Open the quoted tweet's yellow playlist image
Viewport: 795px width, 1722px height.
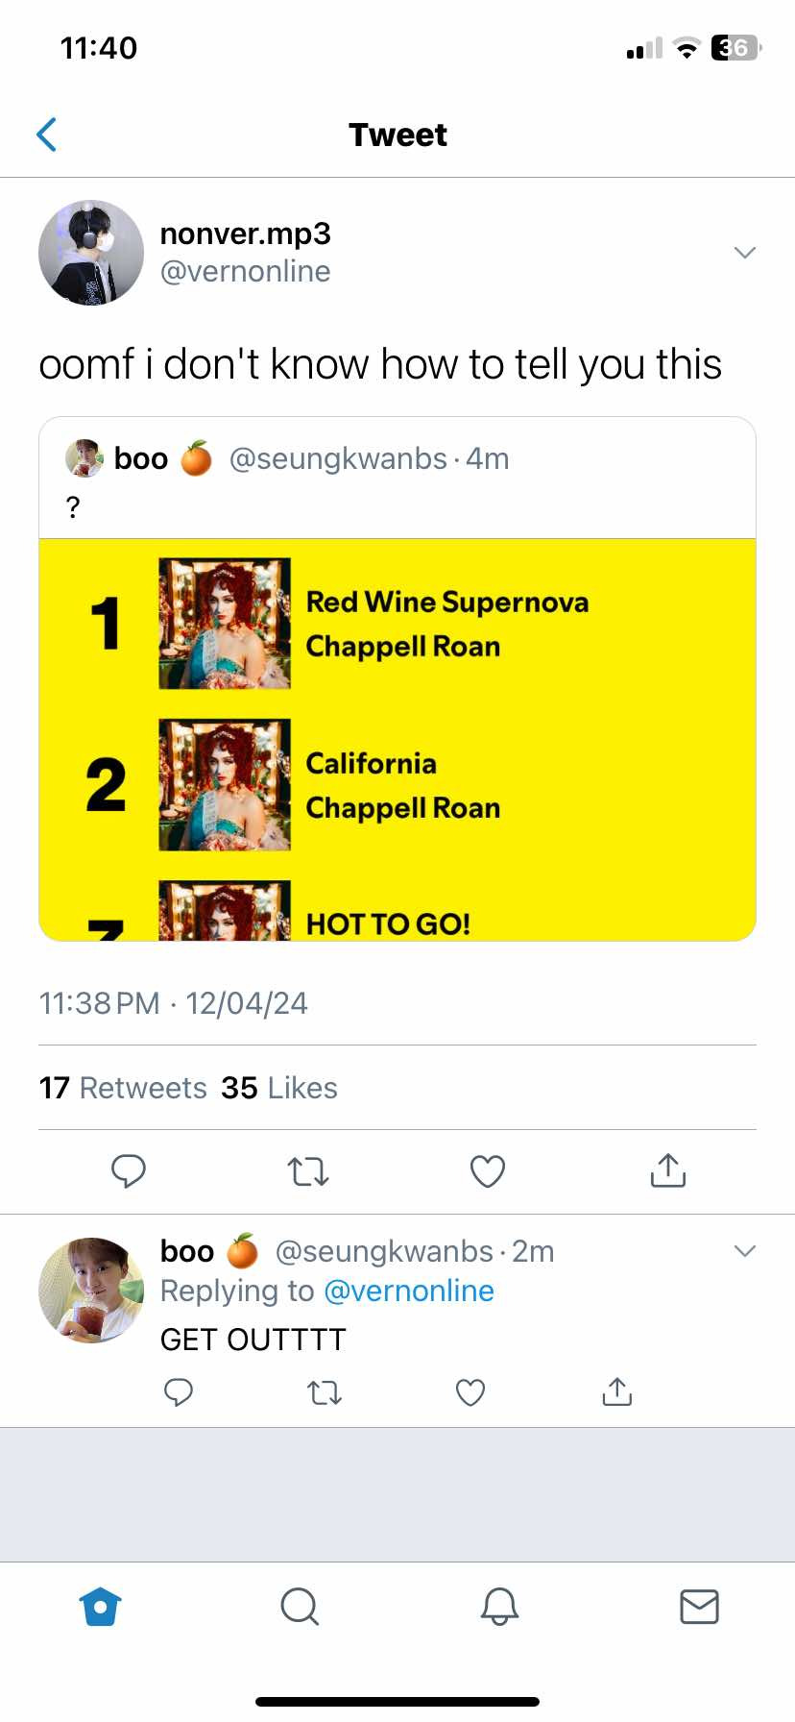pyautogui.click(x=397, y=740)
